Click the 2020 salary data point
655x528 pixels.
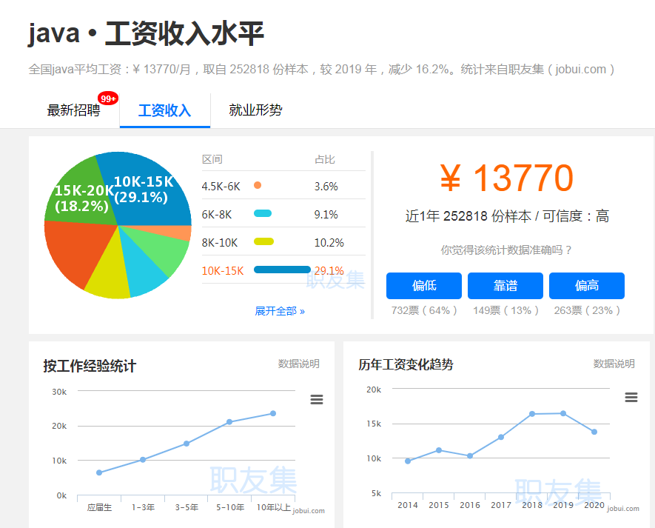(594, 432)
